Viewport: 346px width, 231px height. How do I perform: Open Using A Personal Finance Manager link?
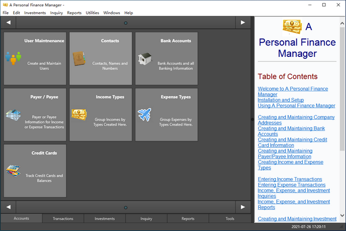click(x=296, y=106)
